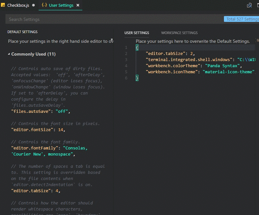This screenshot has width=259, height=215.
Task: Click the Default Settings heading
Action: click(23, 32)
